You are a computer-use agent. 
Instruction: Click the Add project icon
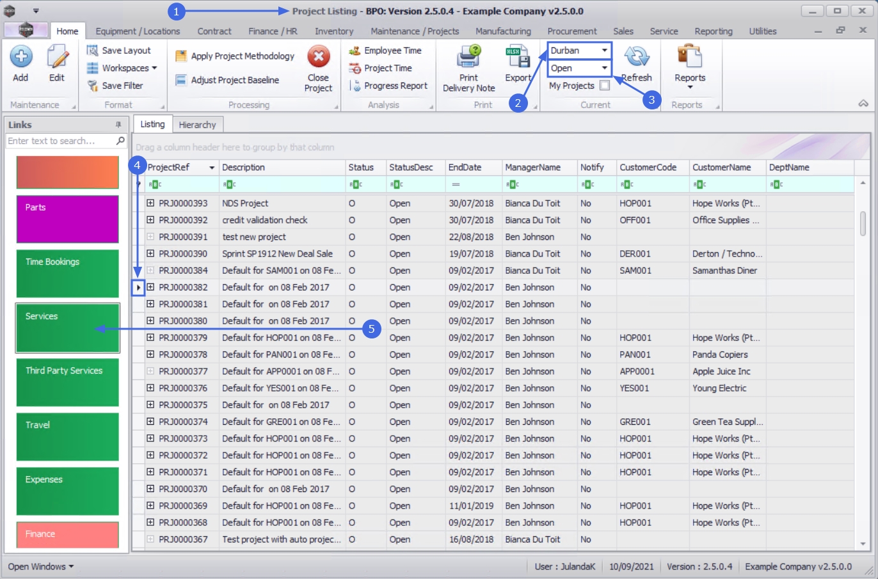pos(20,58)
